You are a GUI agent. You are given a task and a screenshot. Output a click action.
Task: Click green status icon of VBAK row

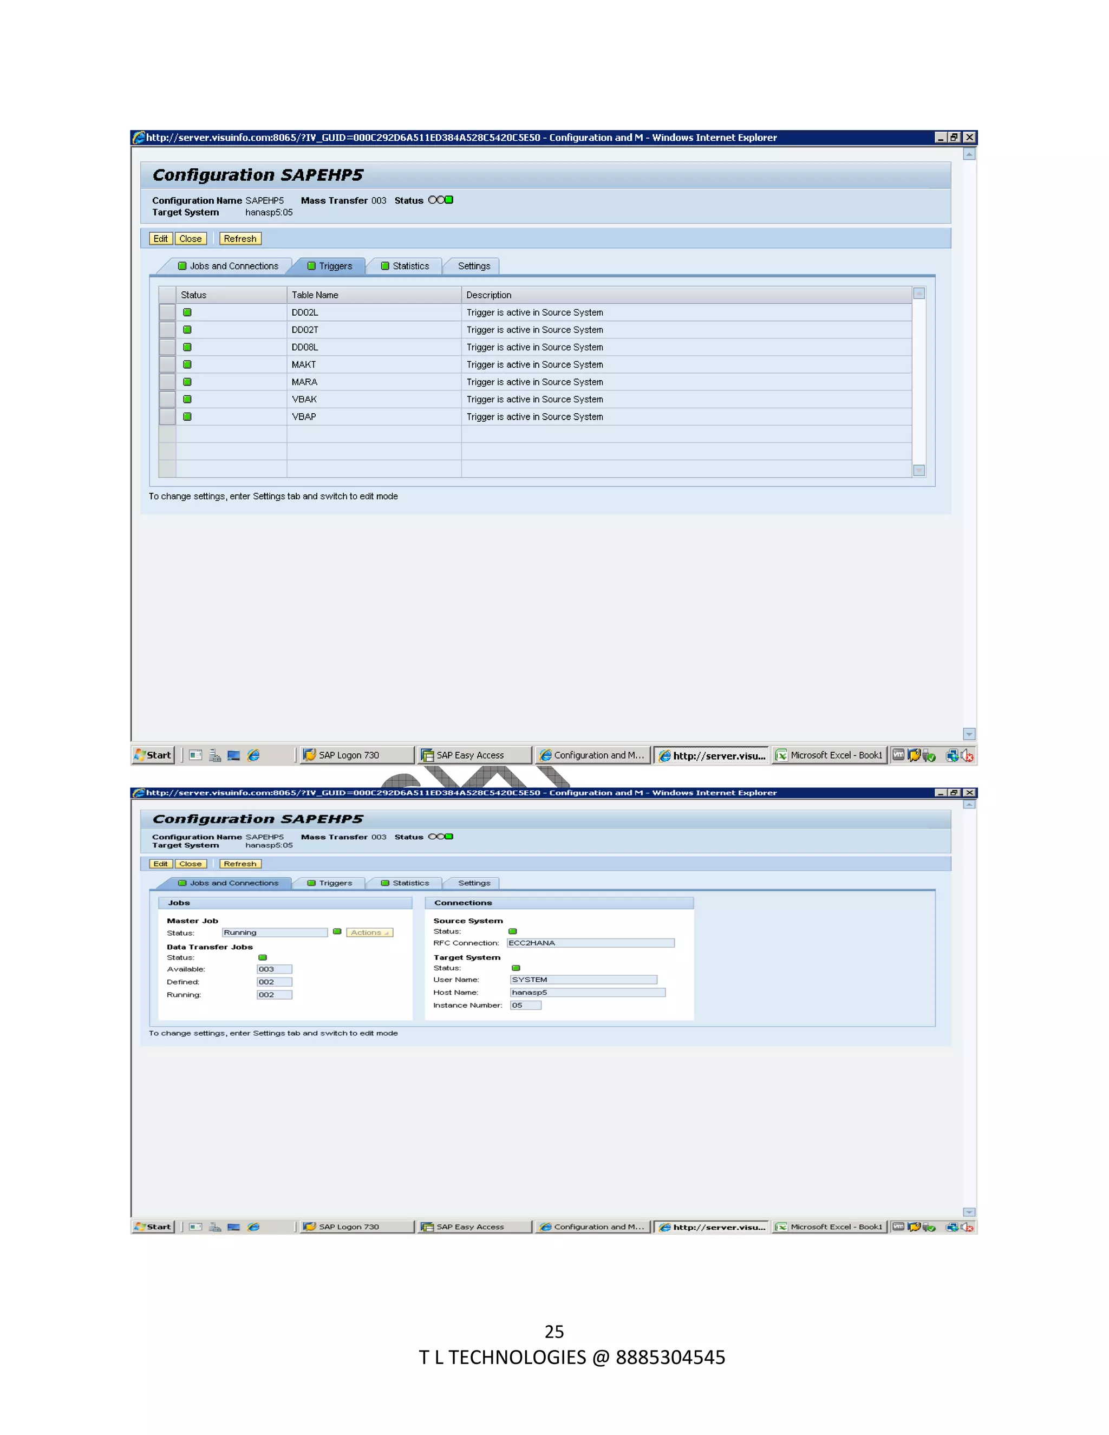pos(187,399)
